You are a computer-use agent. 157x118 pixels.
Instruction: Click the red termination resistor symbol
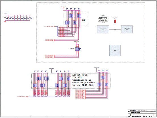(x=115, y=21)
